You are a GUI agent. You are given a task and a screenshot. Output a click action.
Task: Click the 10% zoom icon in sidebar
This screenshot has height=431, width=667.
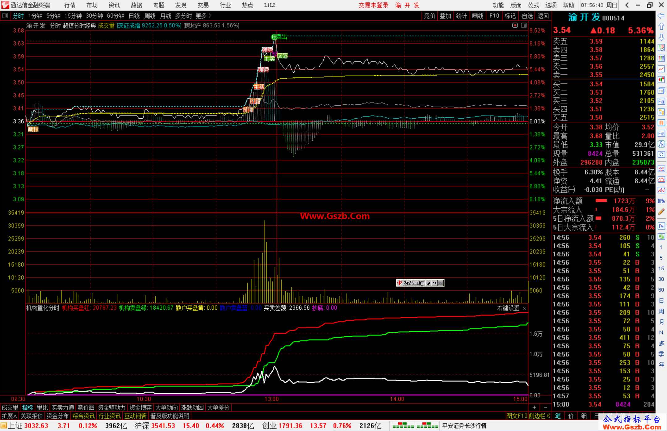coord(661,201)
